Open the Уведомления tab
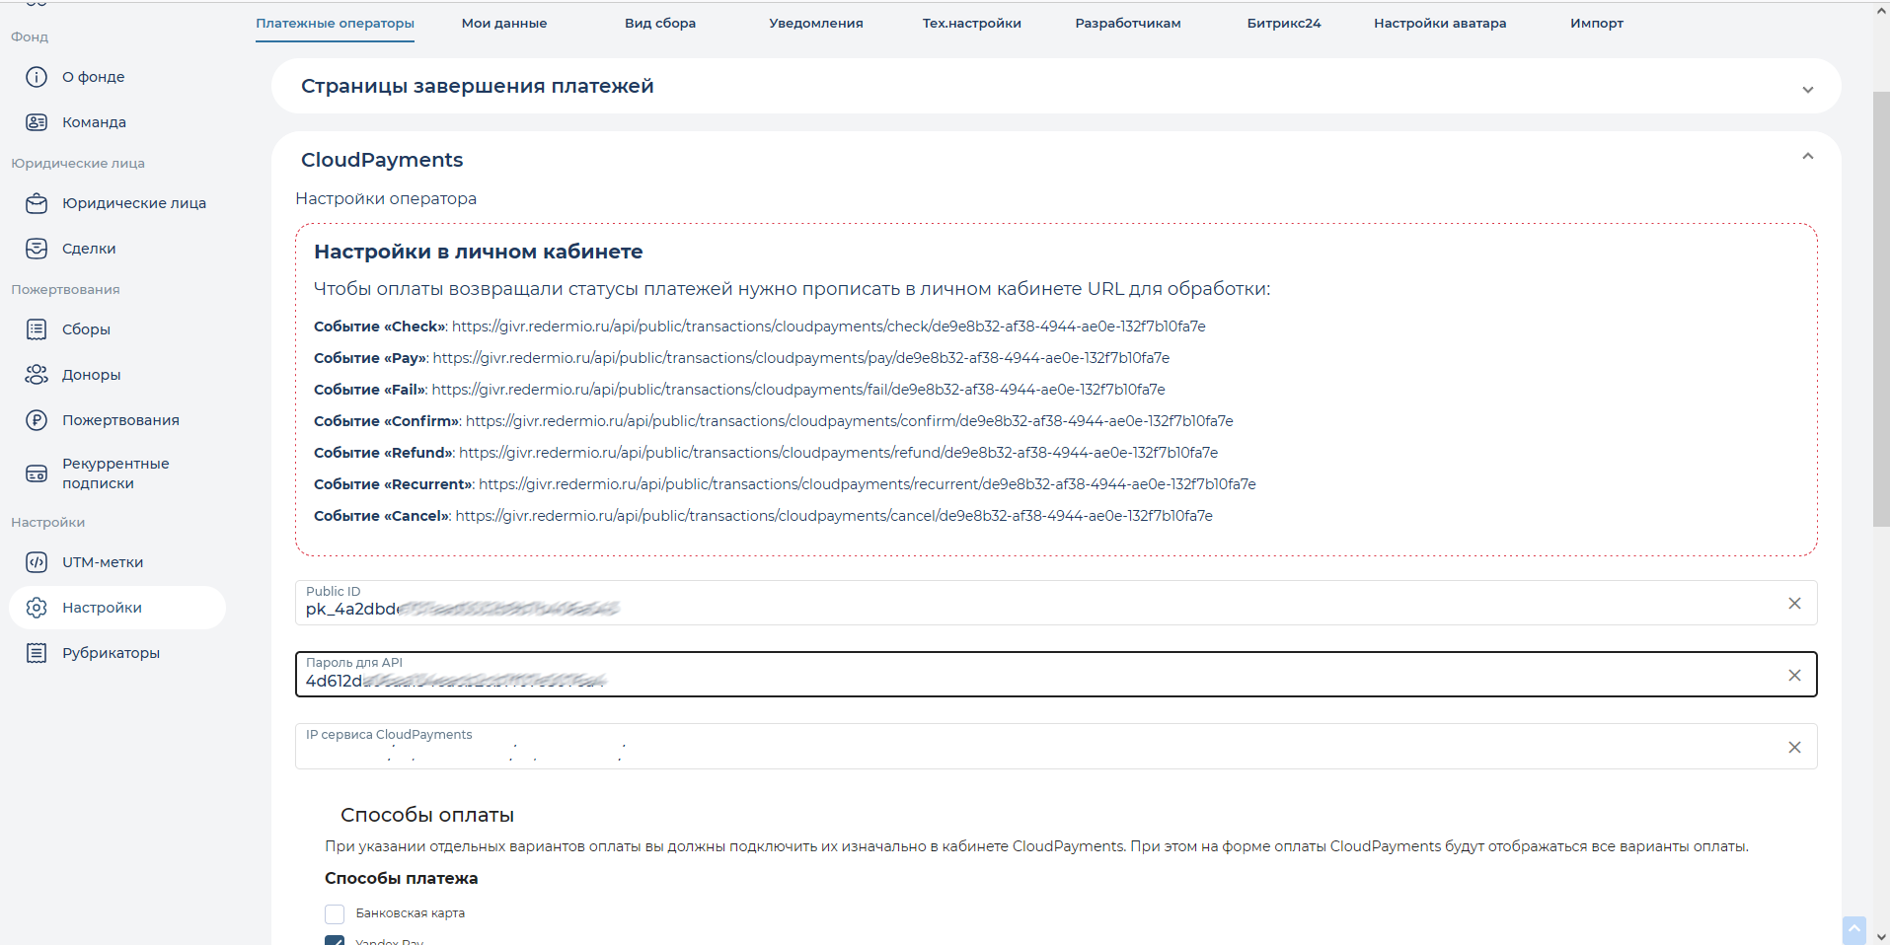Screen dimensions: 1890x945 (816, 24)
